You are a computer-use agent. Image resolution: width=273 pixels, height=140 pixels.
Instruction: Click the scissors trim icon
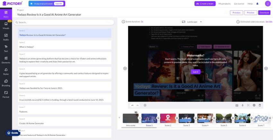[x=248, y=105]
